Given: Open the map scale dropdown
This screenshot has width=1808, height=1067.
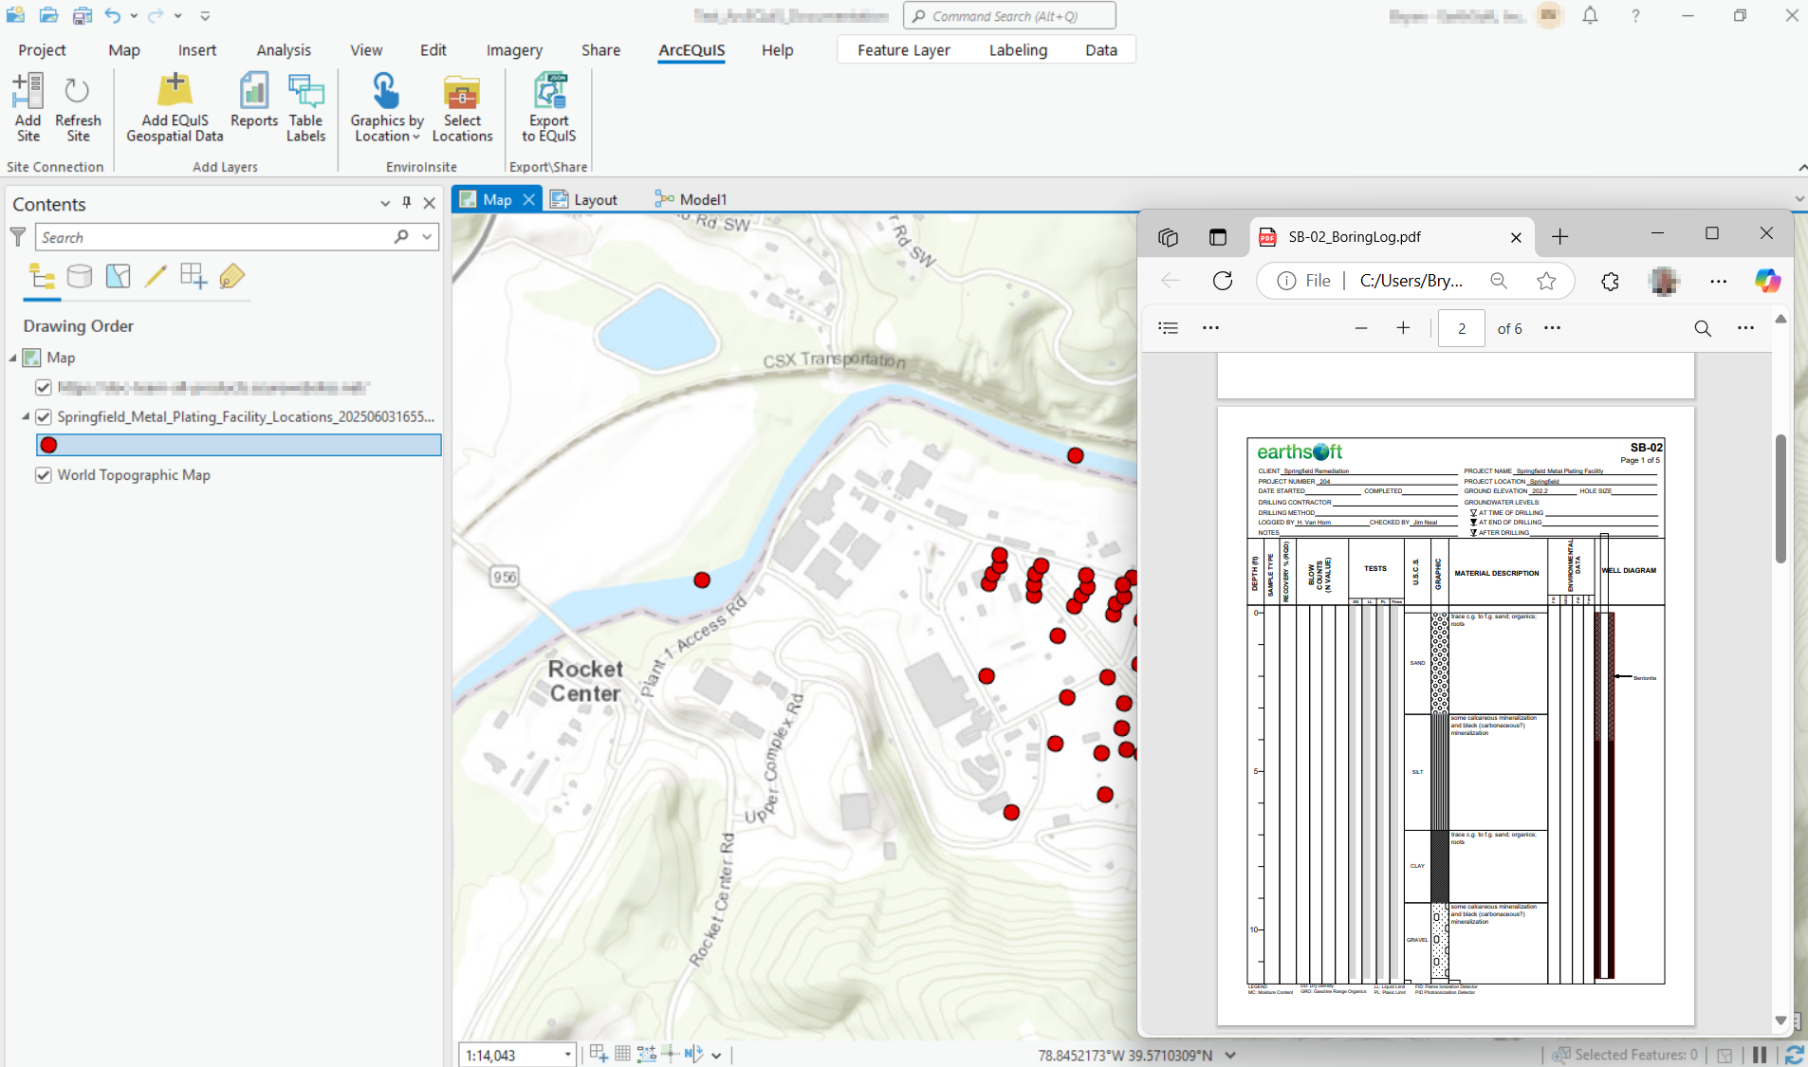Looking at the screenshot, I should point(567,1055).
